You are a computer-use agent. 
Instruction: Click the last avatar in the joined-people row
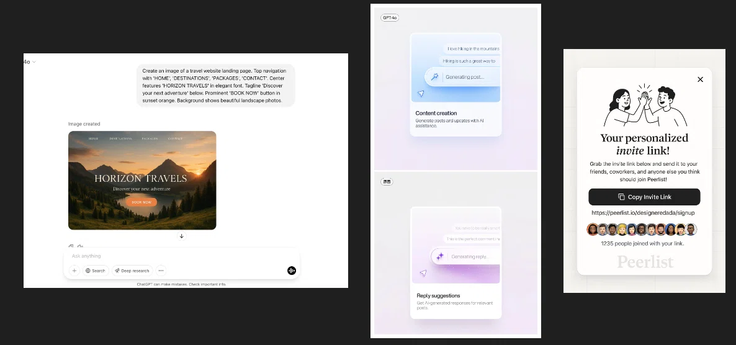(691, 230)
